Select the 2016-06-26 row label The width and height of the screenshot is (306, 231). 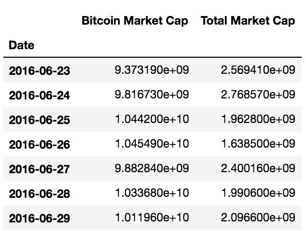coord(39,144)
